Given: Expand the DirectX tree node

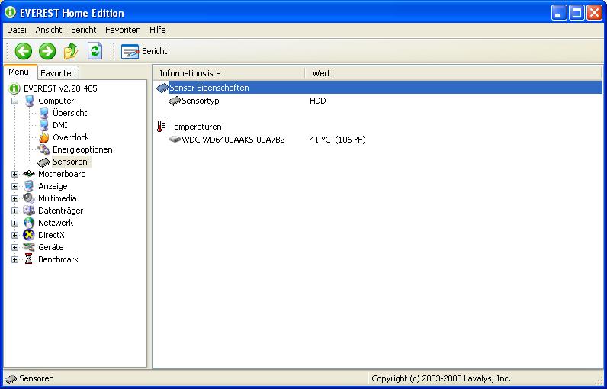Looking at the screenshot, I should (x=14, y=236).
